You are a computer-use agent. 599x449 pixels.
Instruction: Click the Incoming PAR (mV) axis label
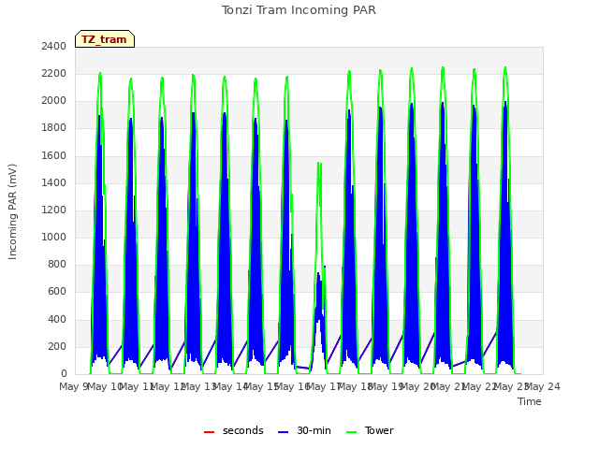point(12,211)
